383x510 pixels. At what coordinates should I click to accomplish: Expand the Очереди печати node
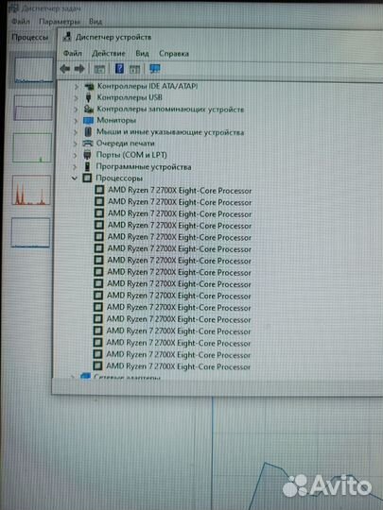click(75, 144)
